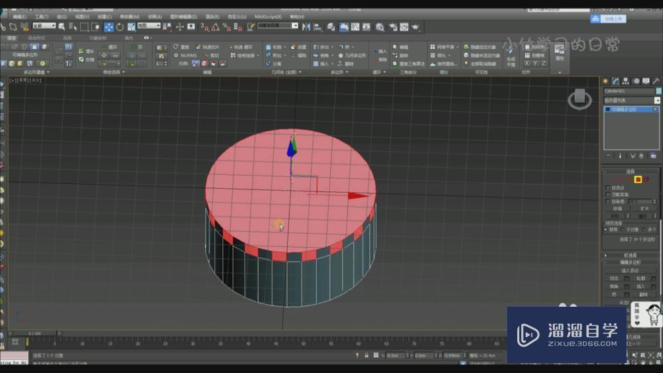
Task: Click the 扩大 selection button
Action: pyautogui.click(x=644, y=209)
